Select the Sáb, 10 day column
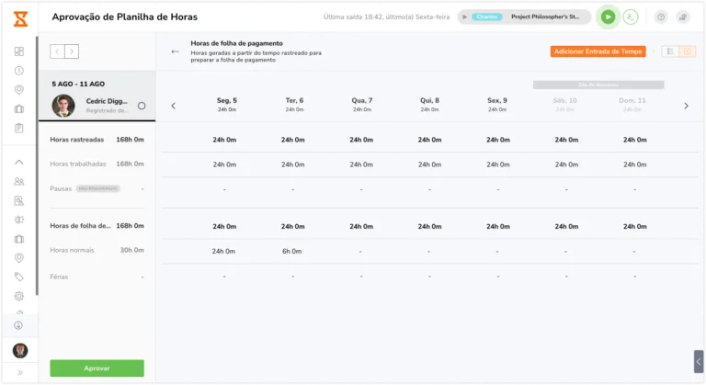Screen dimensions: 706x385 point(564,104)
